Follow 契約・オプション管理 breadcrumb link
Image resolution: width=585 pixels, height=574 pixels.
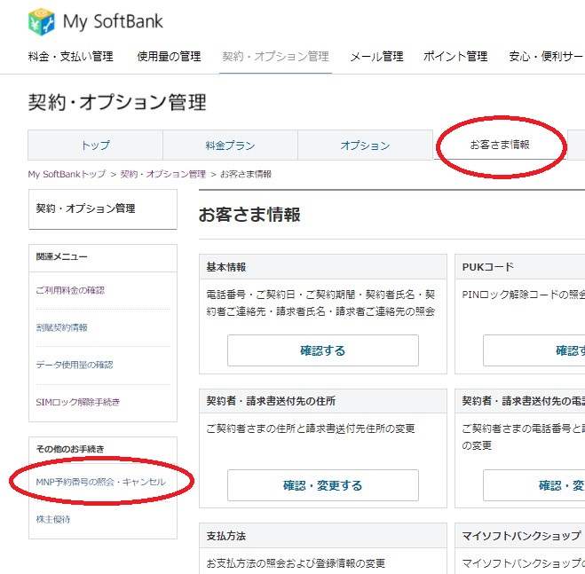click(x=163, y=174)
